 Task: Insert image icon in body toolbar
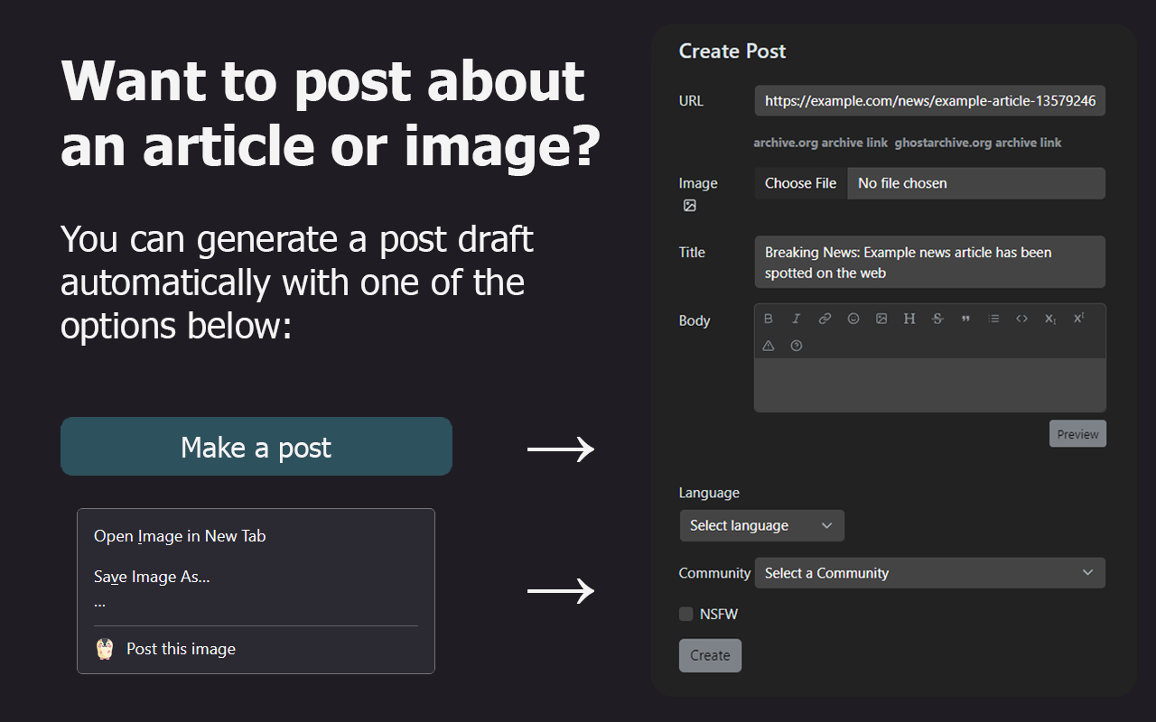(x=881, y=319)
